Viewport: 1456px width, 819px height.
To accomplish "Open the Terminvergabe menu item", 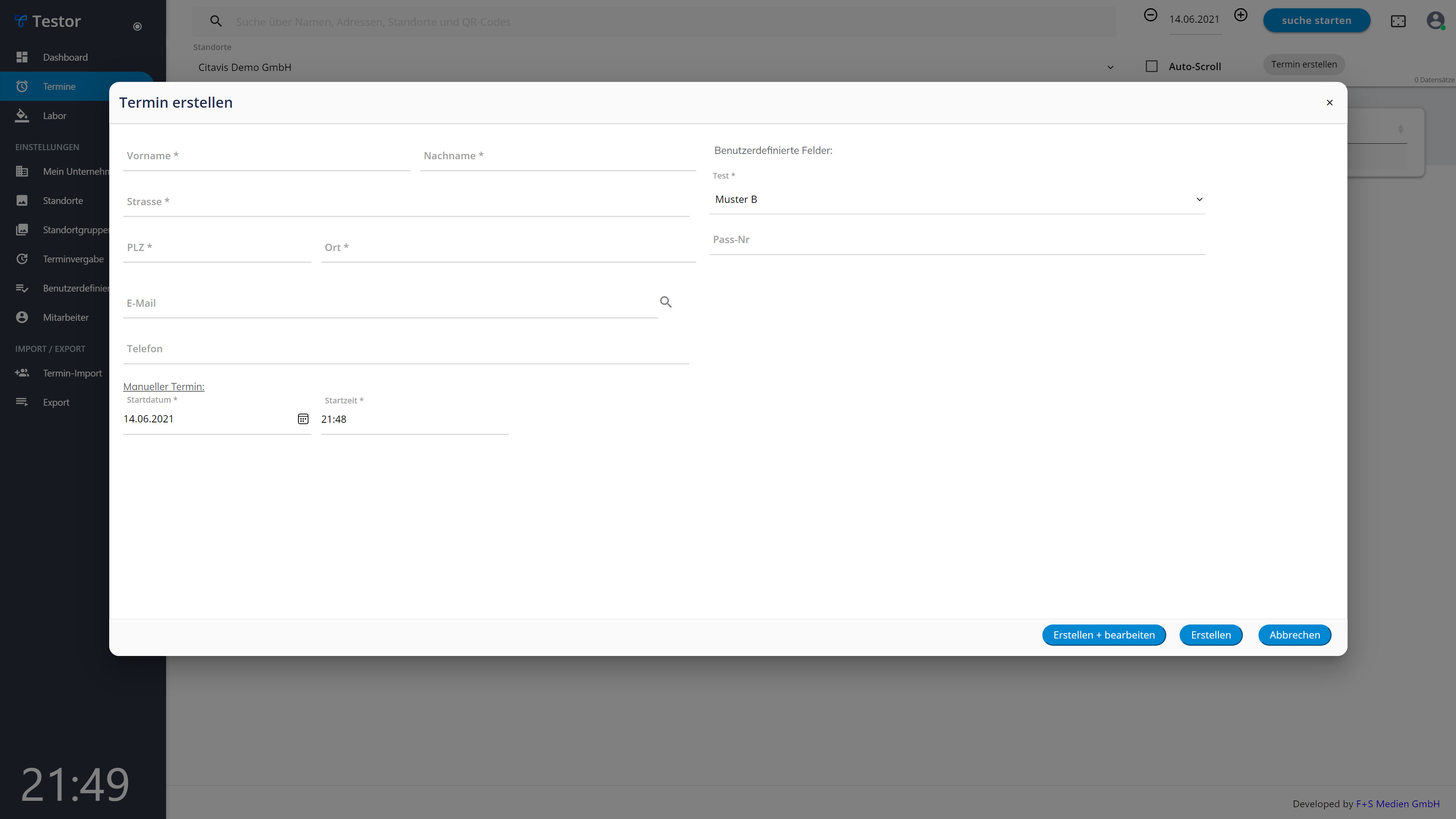I will 74,259.
